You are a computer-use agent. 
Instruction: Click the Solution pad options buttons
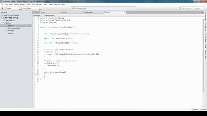coord(30,13)
